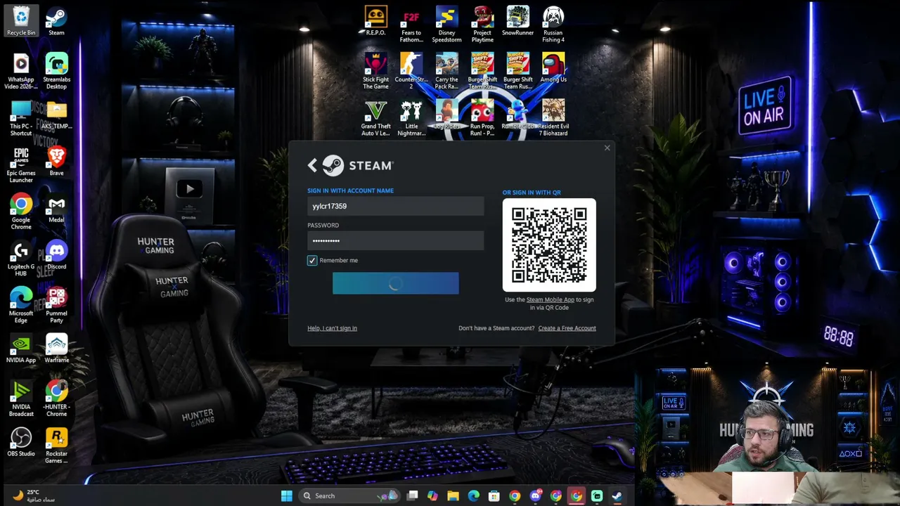Select the Medal desktop shortcut
The height and width of the screenshot is (506, 900).
pos(56,209)
